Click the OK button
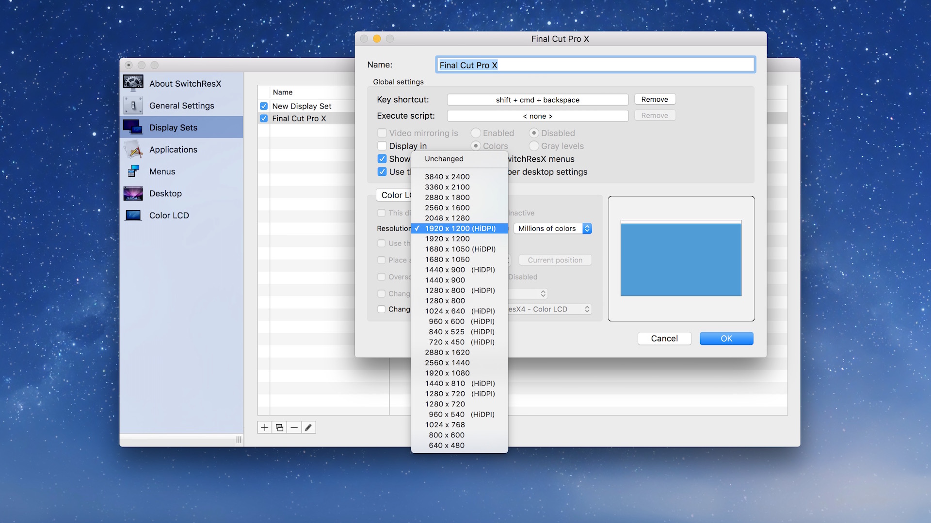This screenshot has height=523, width=931. pos(726,338)
